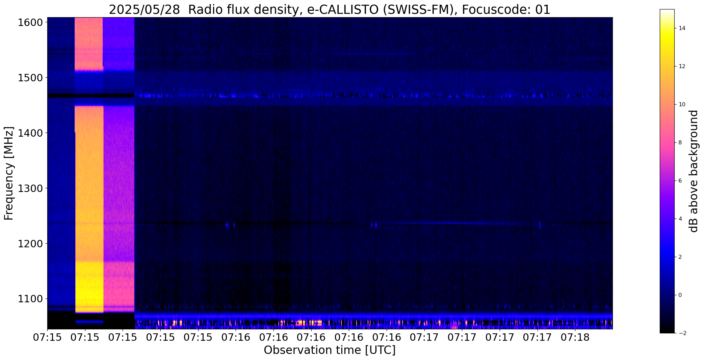Select the "Observation time [UTC]" x-axis label
This screenshot has height=360, width=704.
pyautogui.click(x=330, y=350)
